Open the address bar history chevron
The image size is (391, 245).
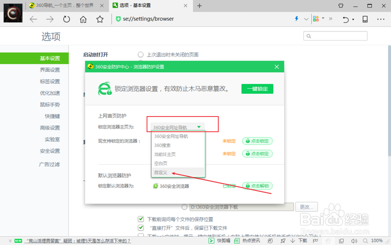click(306, 19)
